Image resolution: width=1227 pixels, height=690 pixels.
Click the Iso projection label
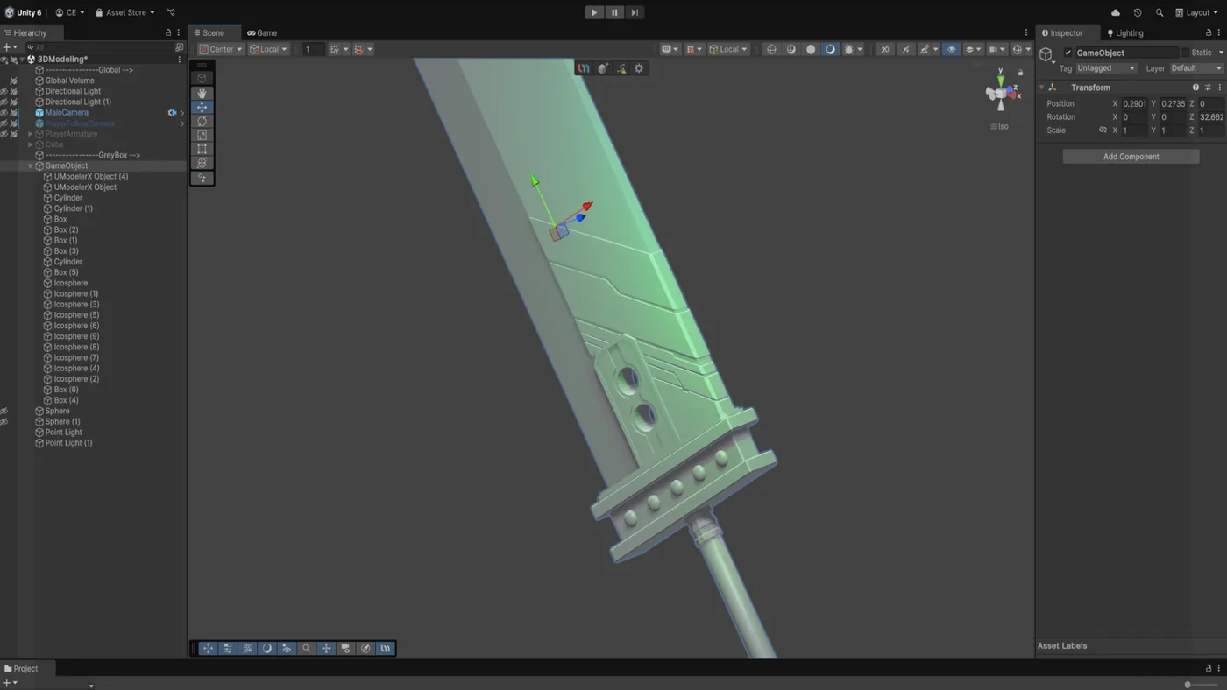pos(1000,126)
